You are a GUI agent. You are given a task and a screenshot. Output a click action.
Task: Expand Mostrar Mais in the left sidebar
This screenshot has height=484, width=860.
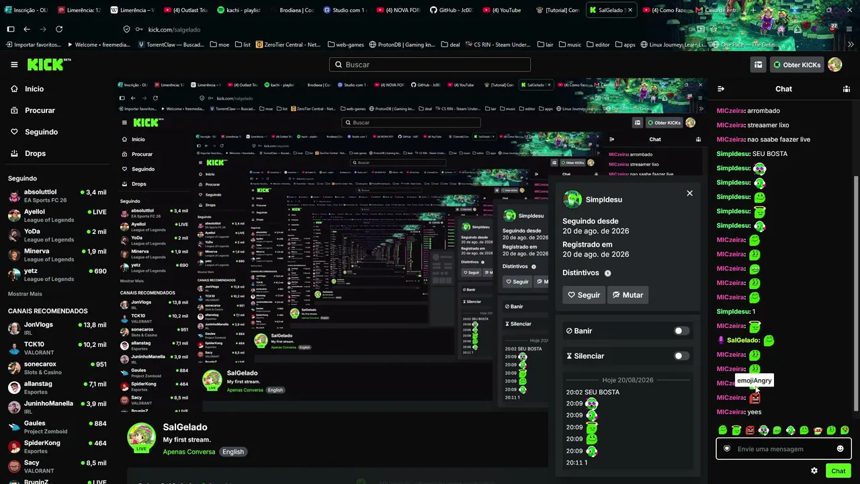click(x=25, y=294)
